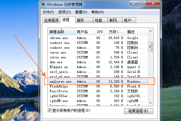This screenshot has width=181, height=121.
Task: Select the FlashHelpe... process
Action: (x=98, y=87)
